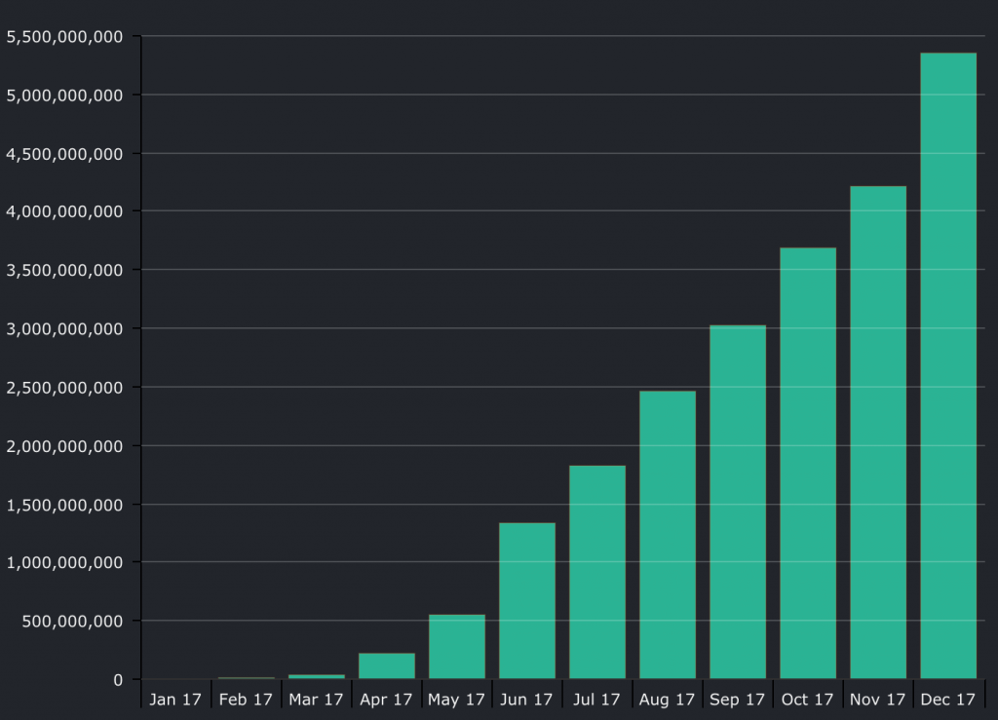Click the 3,000,000,000 y-axis label
This screenshot has width=998, height=720.
point(64,328)
